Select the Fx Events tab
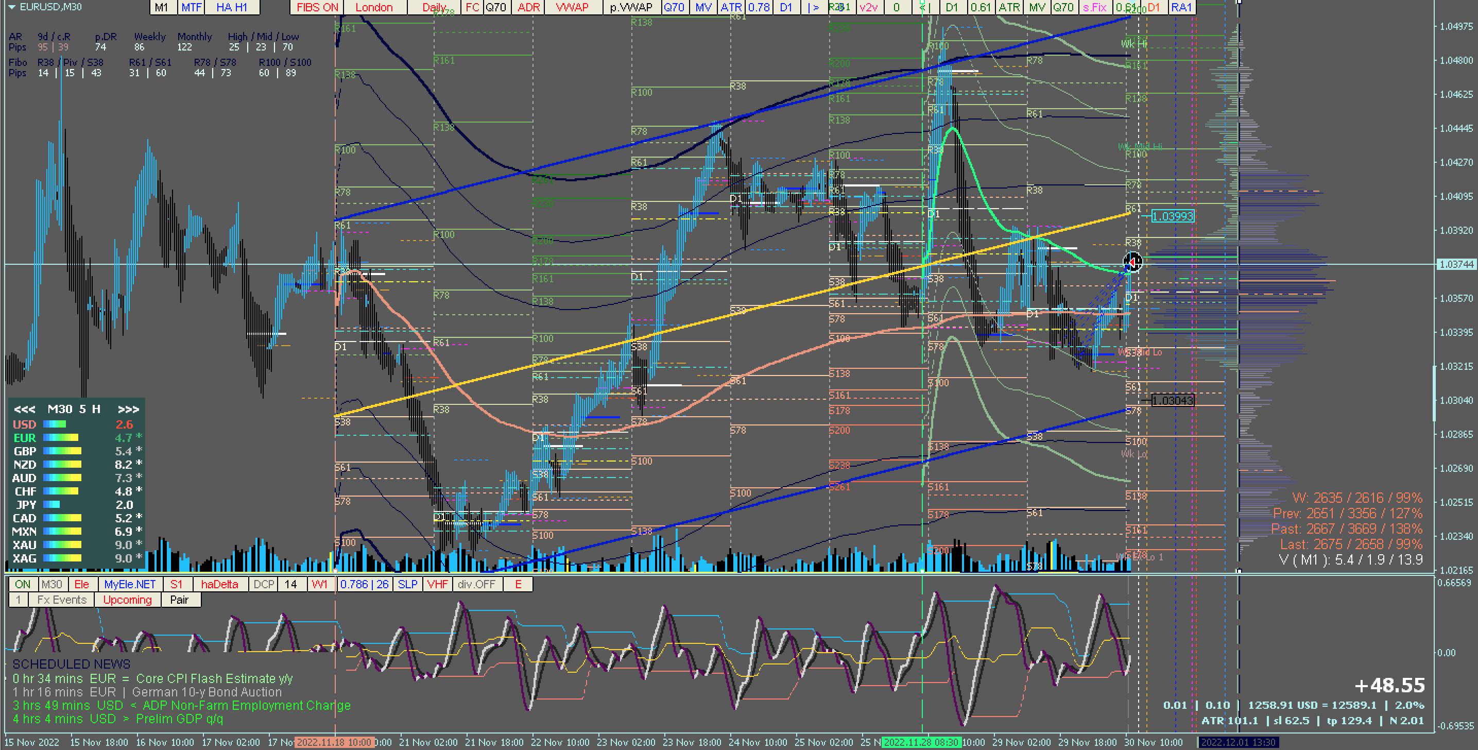The image size is (1478, 750). click(x=61, y=600)
